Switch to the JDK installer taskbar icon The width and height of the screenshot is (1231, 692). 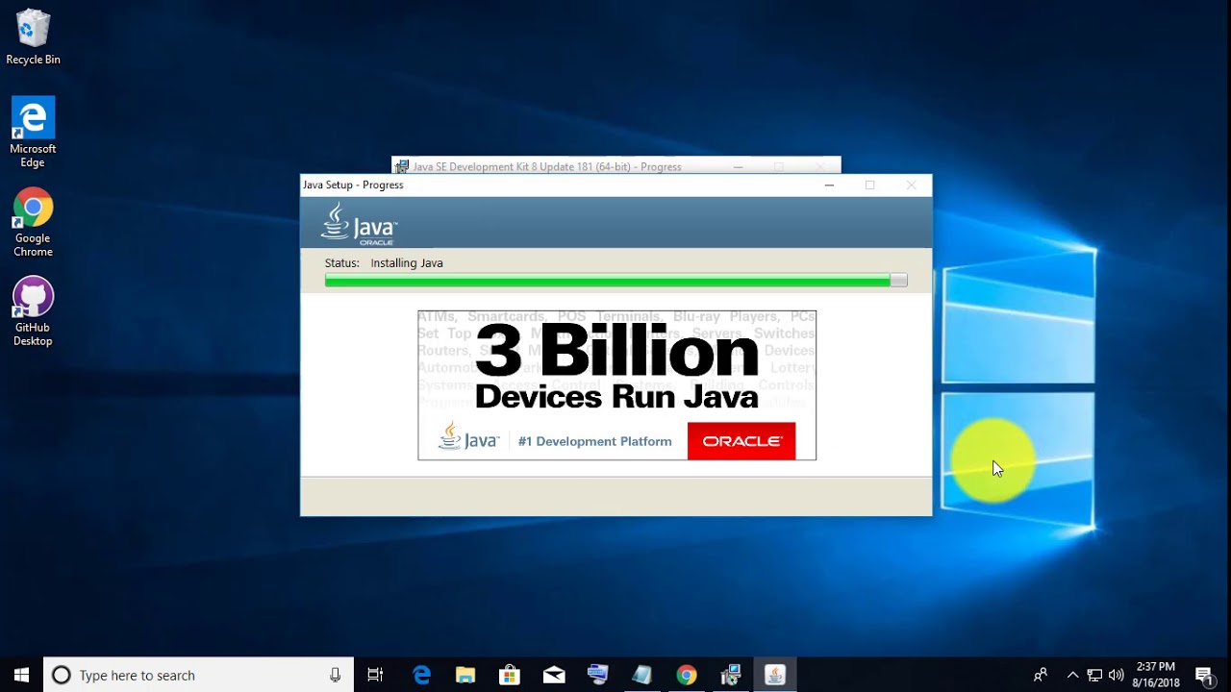tap(731, 675)
